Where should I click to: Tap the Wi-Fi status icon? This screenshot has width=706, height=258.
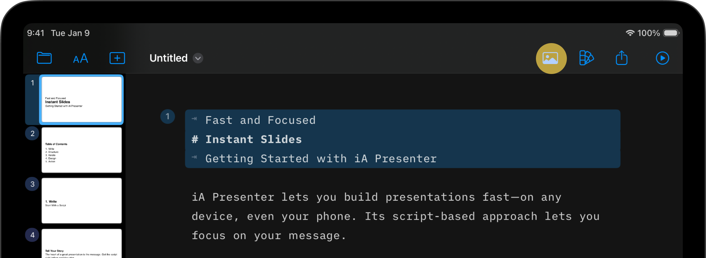(x=630, y=33)
